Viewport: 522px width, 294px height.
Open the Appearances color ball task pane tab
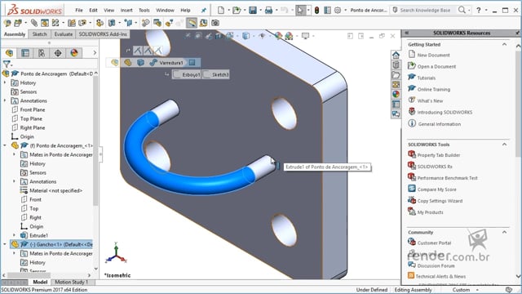396,95
